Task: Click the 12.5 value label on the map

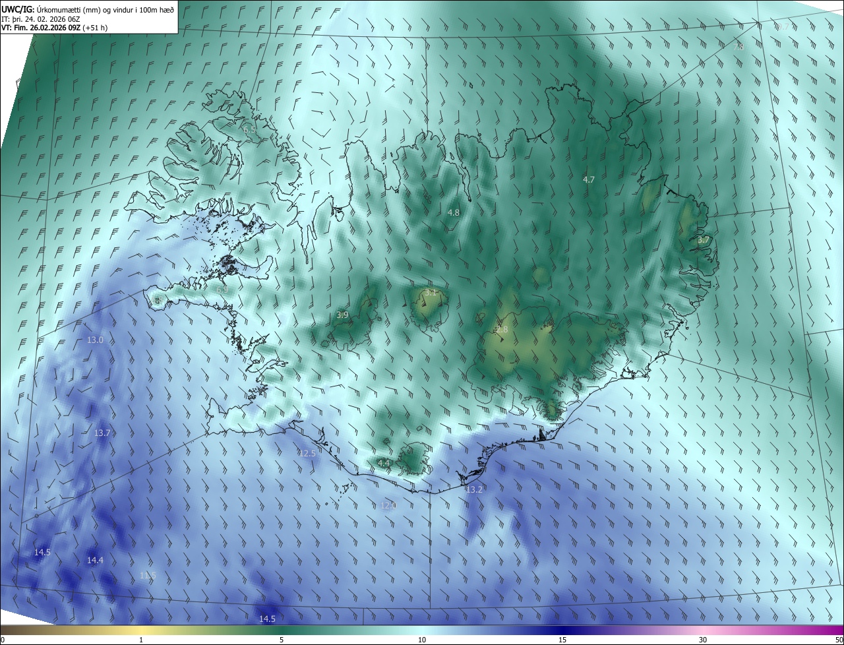Action: 307,454
